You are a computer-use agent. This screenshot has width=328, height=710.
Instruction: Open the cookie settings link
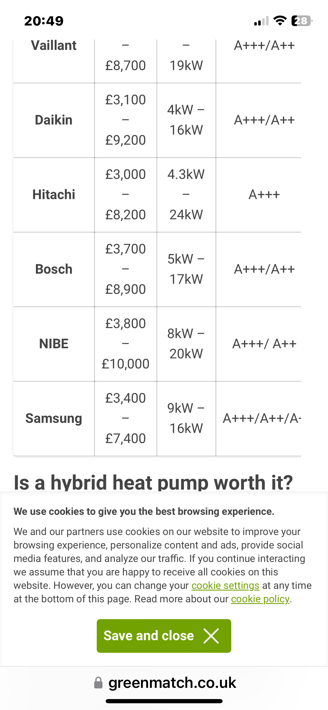pos(225,585)
